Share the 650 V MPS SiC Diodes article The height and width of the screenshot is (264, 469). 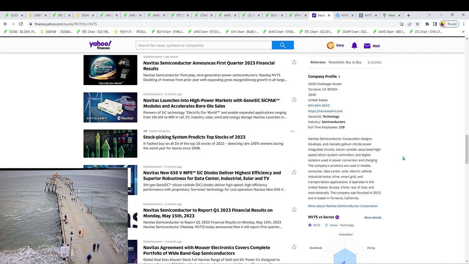tap(294, 172)
